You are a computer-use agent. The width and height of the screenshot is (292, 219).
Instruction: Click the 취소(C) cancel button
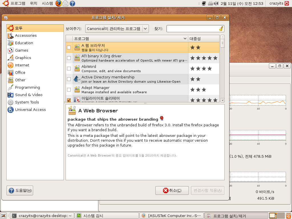pos(172,190)
